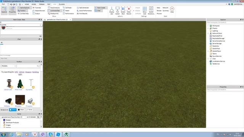This screenshot has width=244, height=137.
Task: Close the Place Number 25 document tab
Action: tap(70, 19)
